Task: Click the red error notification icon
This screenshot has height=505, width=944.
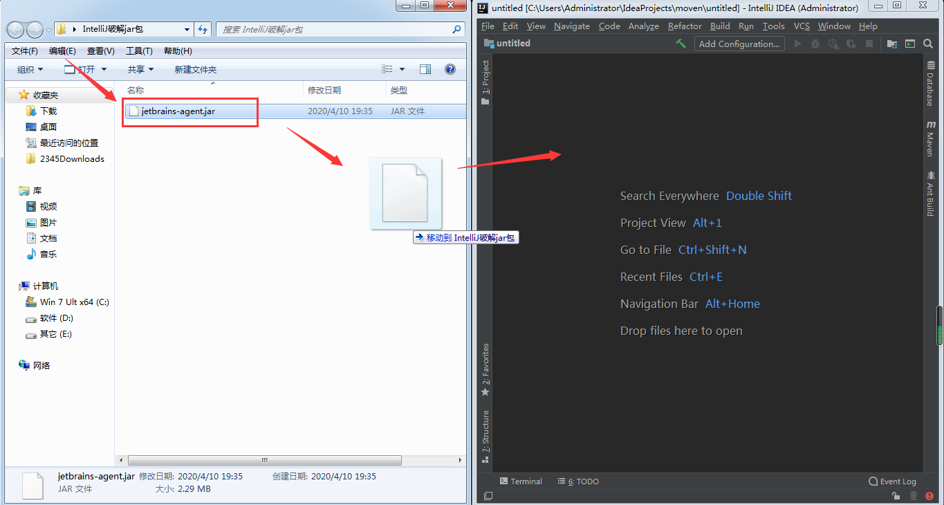Action: [929, 496]
